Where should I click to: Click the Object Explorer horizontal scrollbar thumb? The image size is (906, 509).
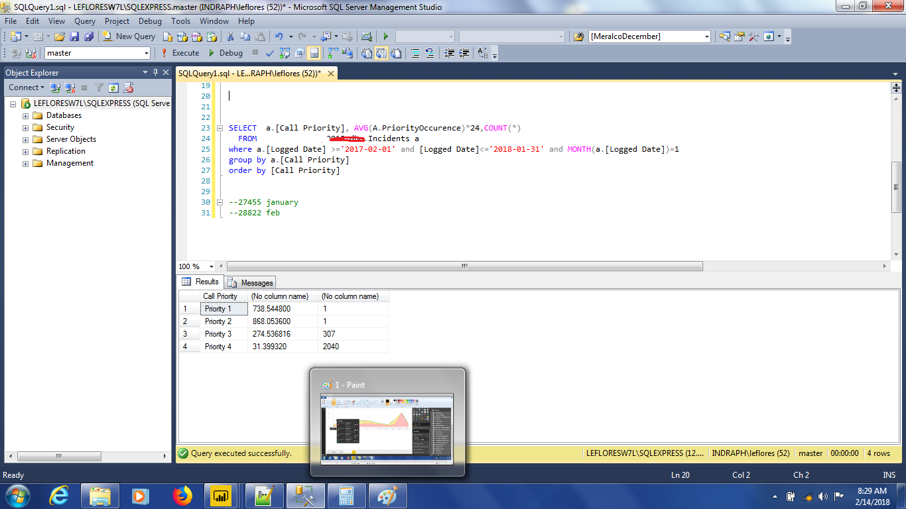(x=58, y=456)
